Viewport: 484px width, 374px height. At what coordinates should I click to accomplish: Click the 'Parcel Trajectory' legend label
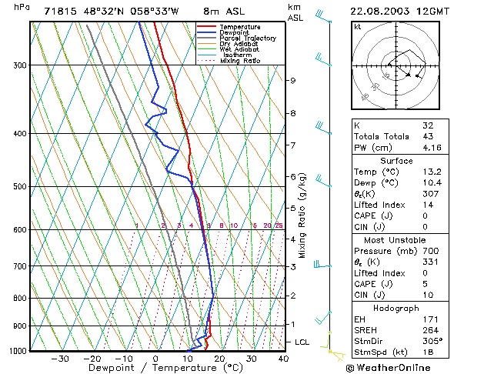248,38
